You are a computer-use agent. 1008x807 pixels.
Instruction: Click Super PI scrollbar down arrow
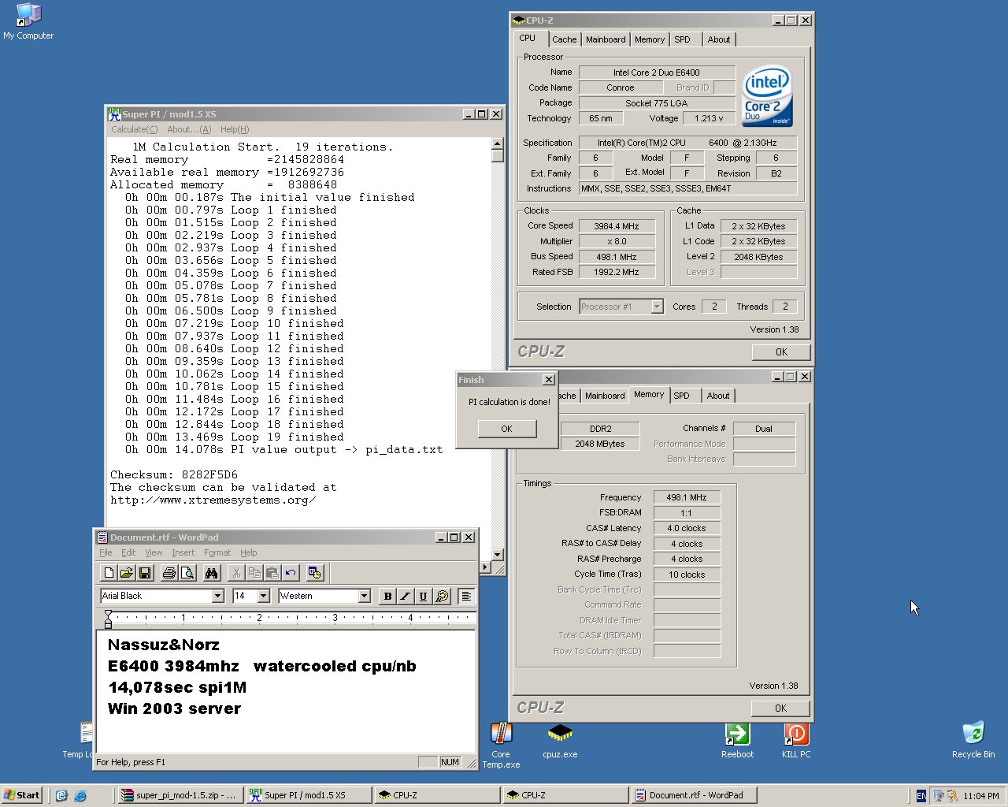497,555
